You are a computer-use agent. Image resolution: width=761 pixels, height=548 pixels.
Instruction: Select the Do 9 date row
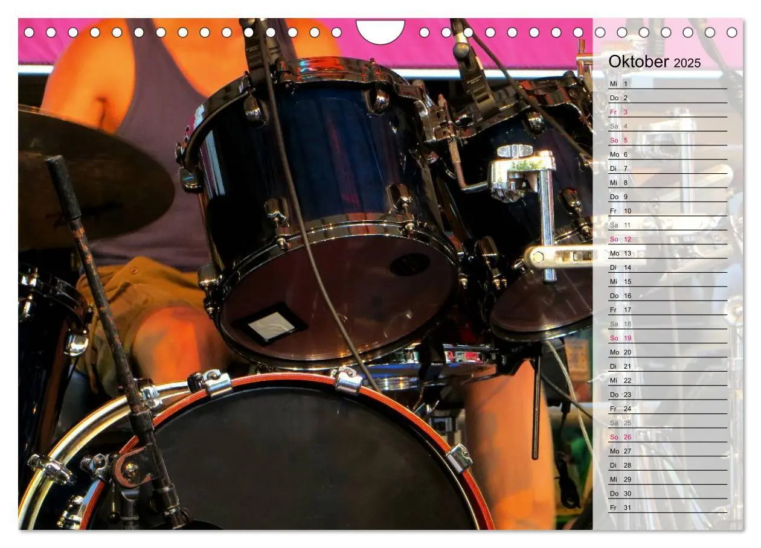tap(667, 197)
